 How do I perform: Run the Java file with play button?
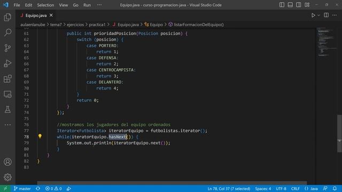(313, 15)
